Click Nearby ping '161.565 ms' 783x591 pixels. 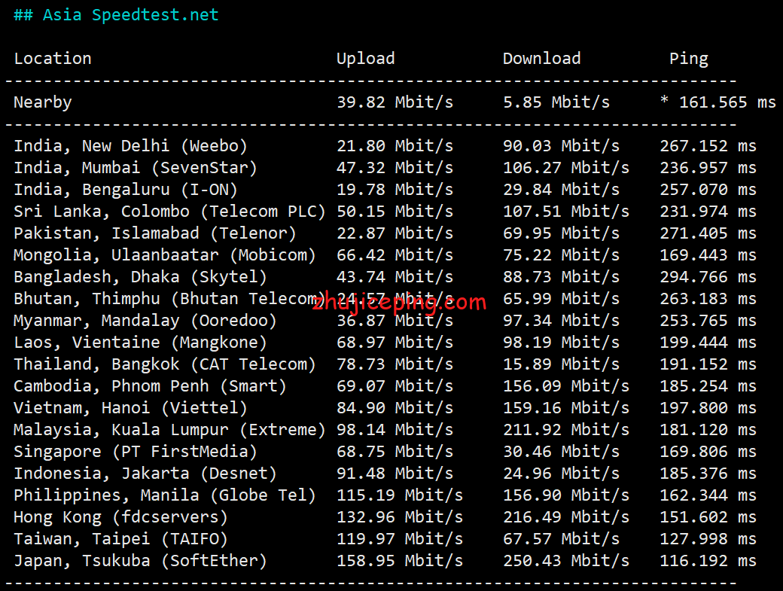pos(727,102)
